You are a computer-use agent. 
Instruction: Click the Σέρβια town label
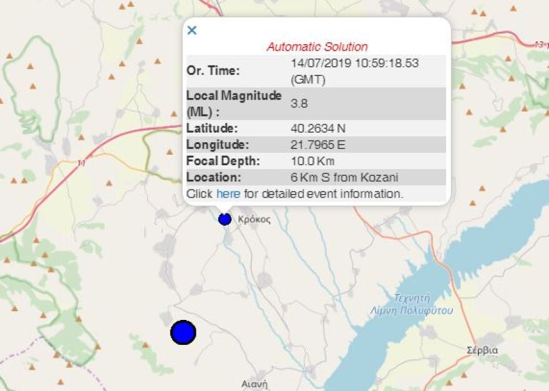tap(482, 350)
